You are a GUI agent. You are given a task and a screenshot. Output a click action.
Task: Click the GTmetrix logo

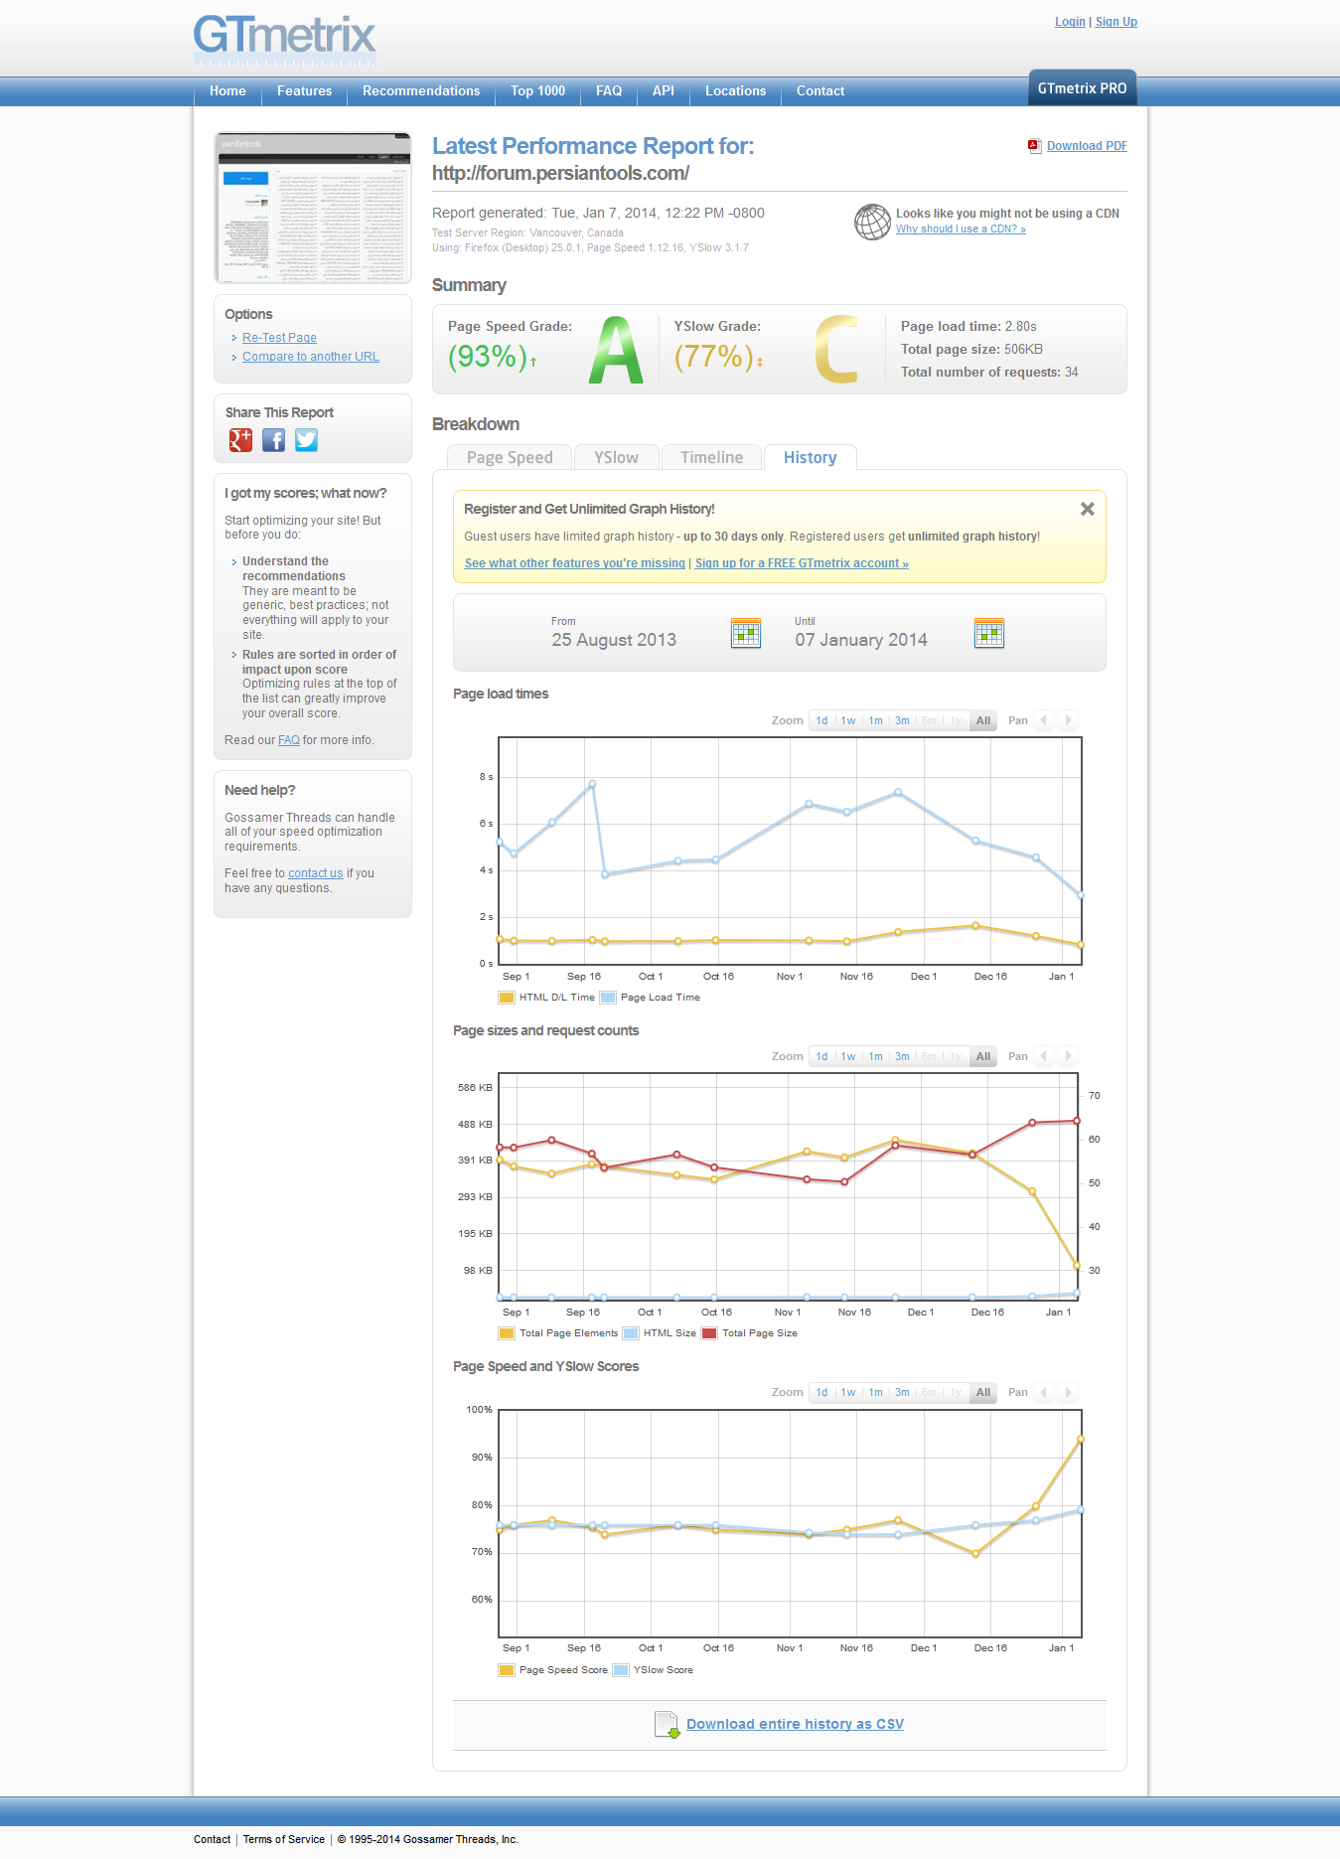pyautogui.click(x=284, y=39)
